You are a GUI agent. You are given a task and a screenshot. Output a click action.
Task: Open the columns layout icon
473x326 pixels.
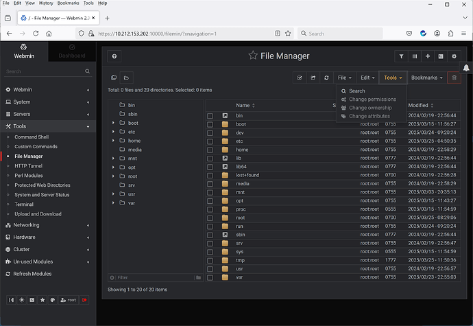coord(415,56)
